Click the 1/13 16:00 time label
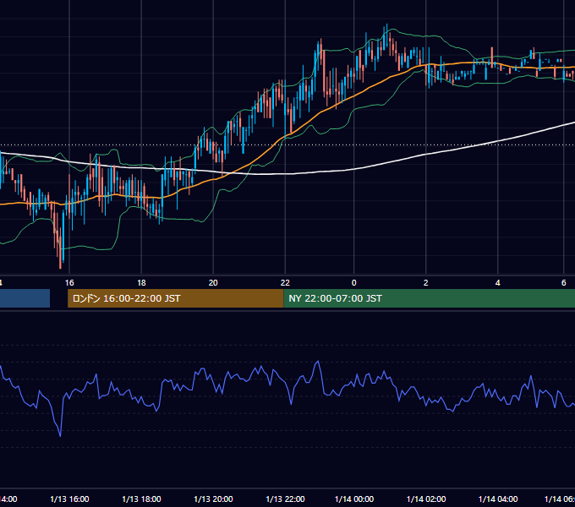Viewport: 575px width, 507px height. coord(69,499)
